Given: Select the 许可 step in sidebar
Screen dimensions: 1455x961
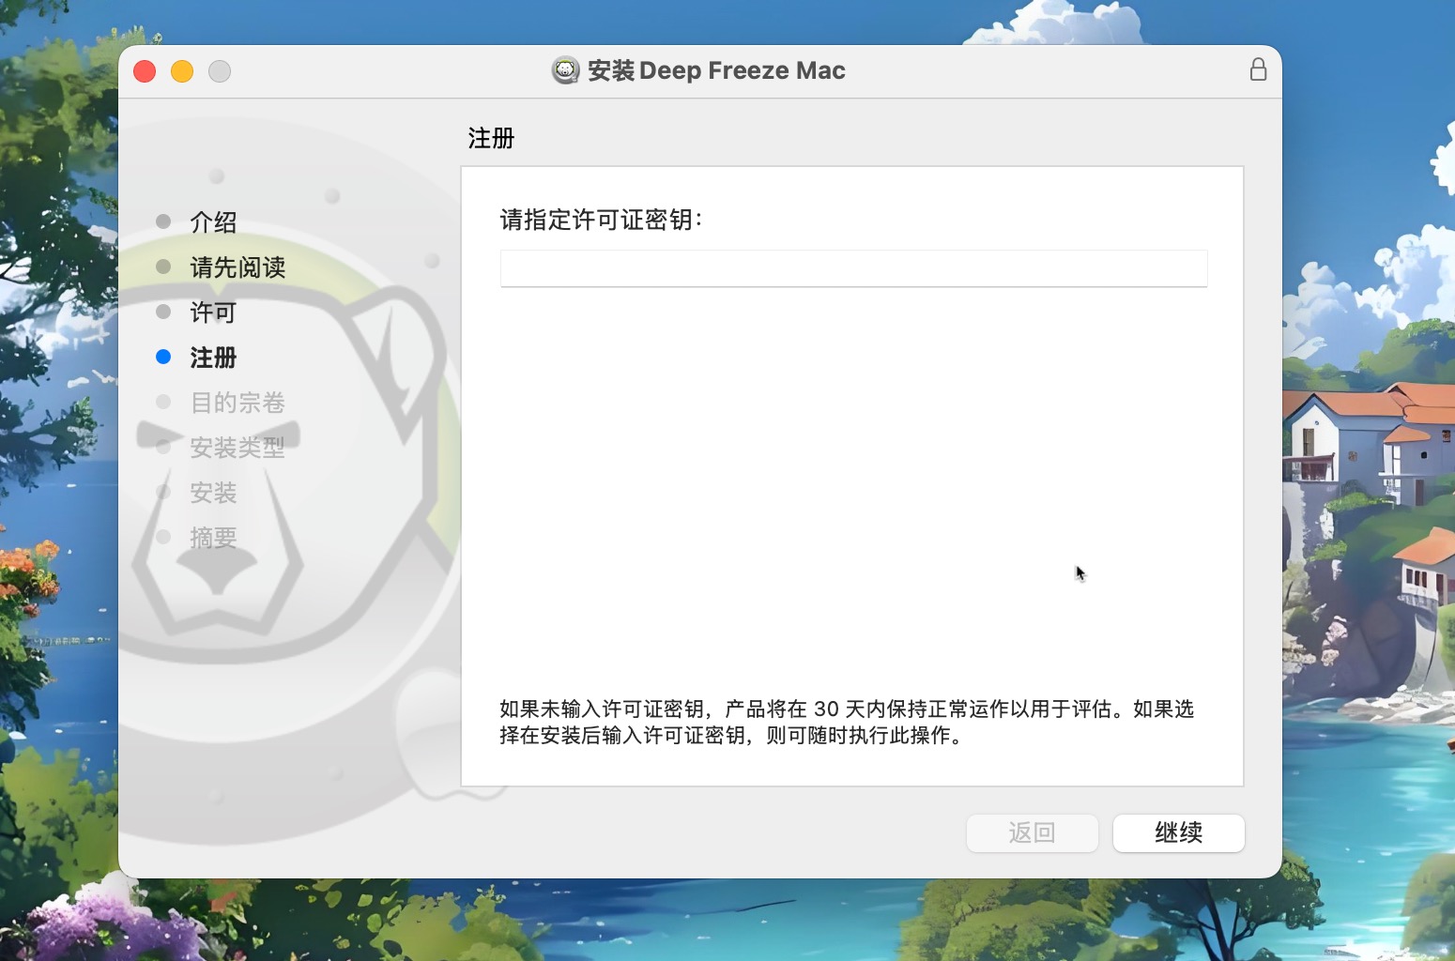Looking at the screenshot, I should pos(213,313).
